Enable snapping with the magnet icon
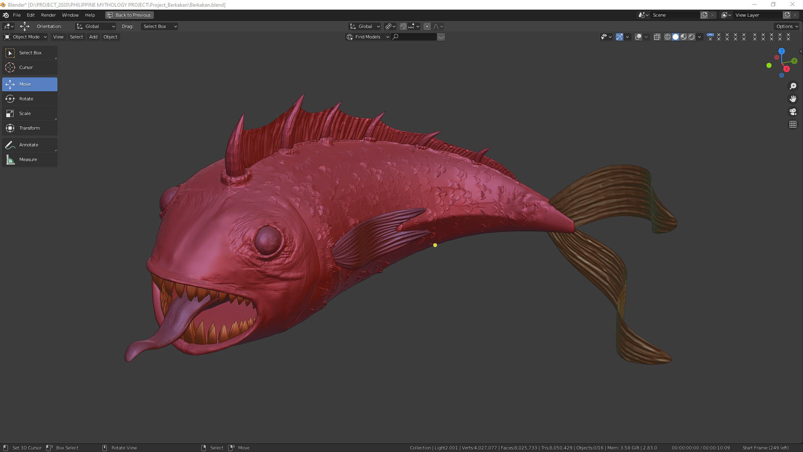 (x=403, y=26)
